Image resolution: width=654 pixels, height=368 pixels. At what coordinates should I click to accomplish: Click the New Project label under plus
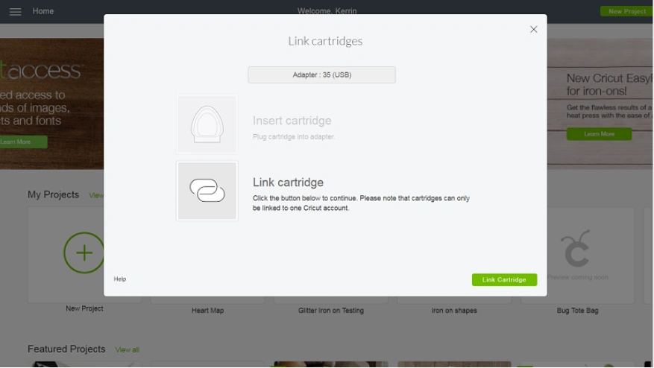(x=84, y=308)
